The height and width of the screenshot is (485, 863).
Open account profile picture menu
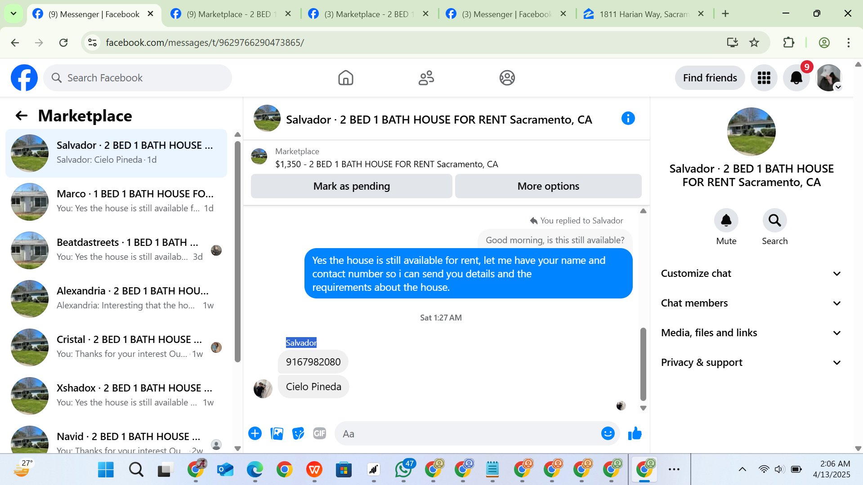coord(829,78)
